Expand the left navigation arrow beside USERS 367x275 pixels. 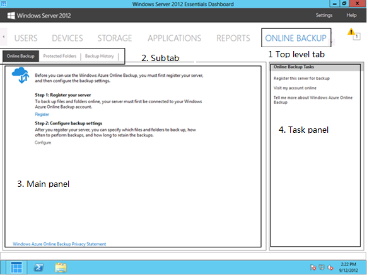pos(4,36)
